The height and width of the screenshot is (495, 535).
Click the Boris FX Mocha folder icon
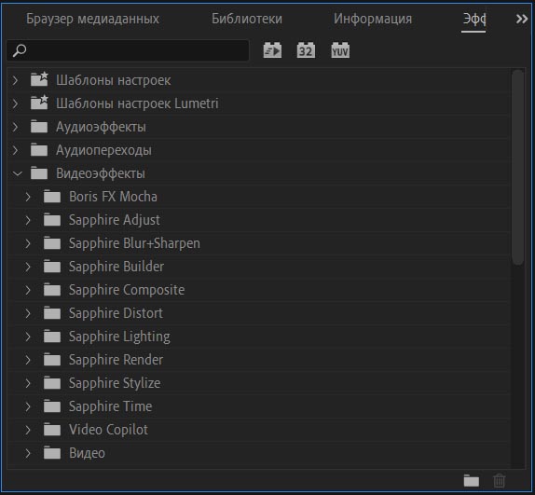[x=52, y=197]
